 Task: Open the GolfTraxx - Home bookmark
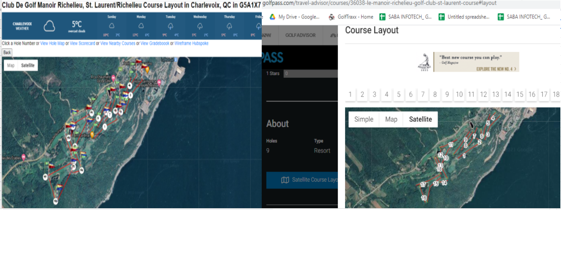pyautogui.click(x=351, y=17)
